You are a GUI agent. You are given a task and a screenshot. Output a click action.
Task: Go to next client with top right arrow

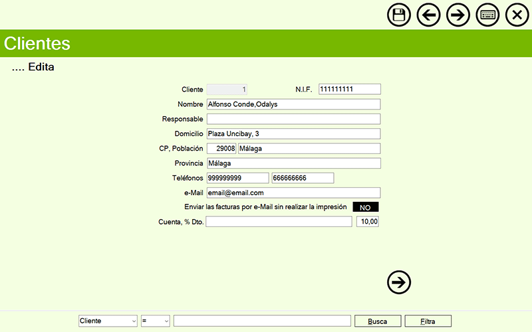(458, 15)
